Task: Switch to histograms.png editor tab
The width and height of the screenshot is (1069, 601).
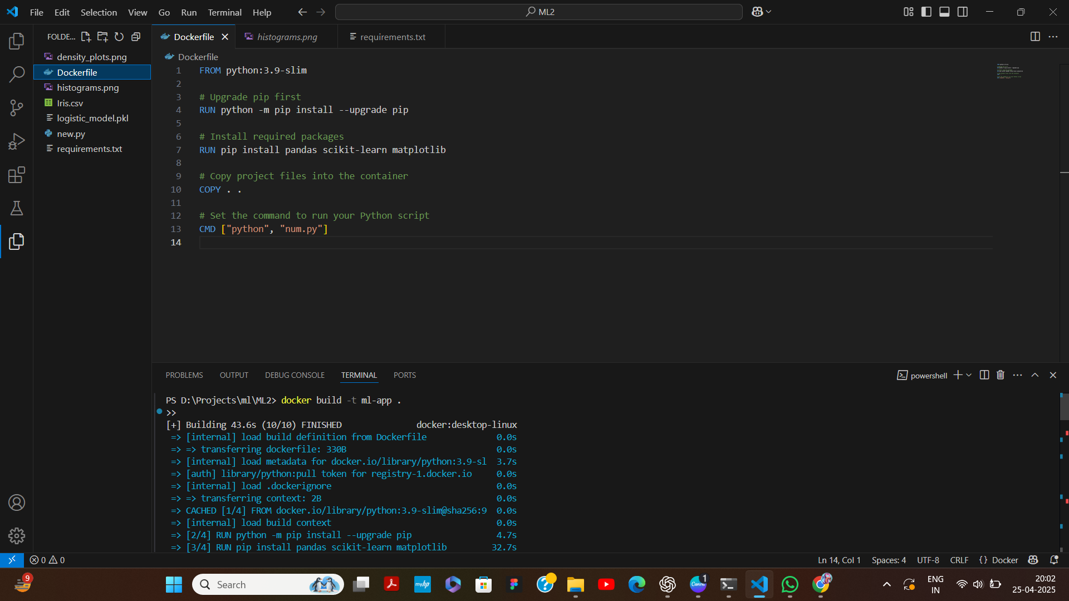Action: pos(286,37)
